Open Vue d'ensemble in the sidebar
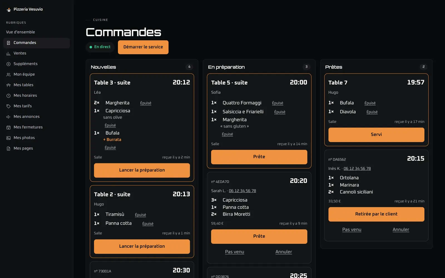The width and height of the screenshot is (445, 278). (x=36, y=32)
